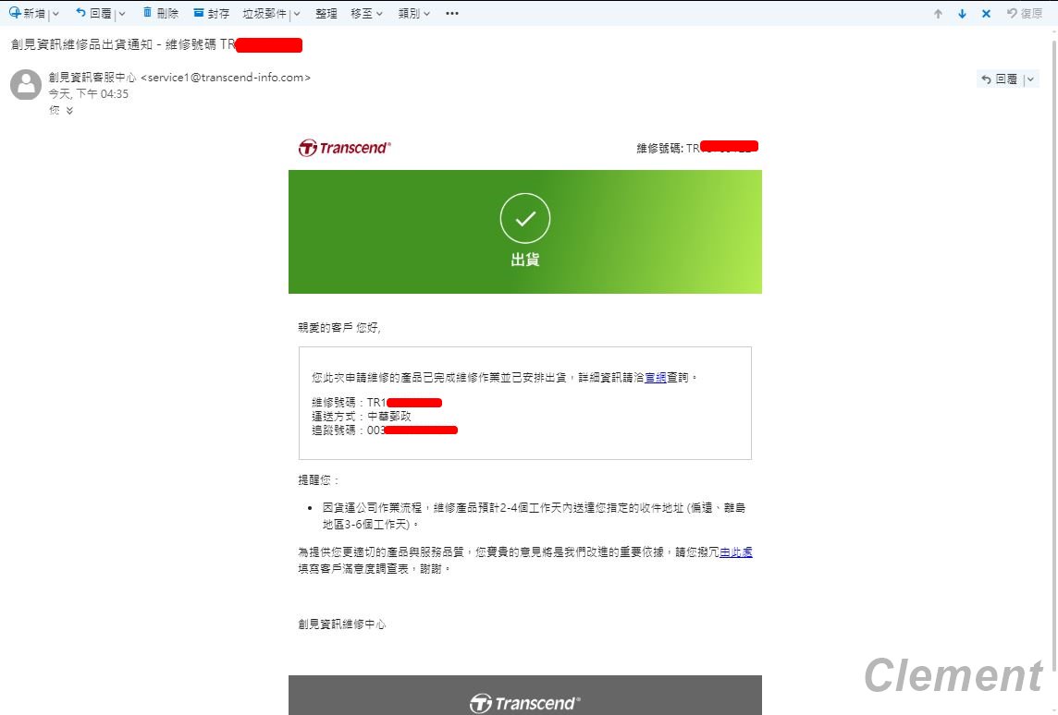The image size is (1058, 715).
Task: Delete (刪除) this email
Action: point(161,14)
